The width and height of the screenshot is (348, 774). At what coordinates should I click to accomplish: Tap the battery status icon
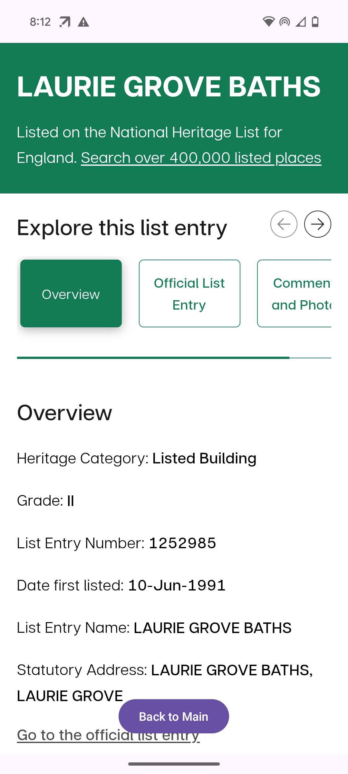coord(315,22)
